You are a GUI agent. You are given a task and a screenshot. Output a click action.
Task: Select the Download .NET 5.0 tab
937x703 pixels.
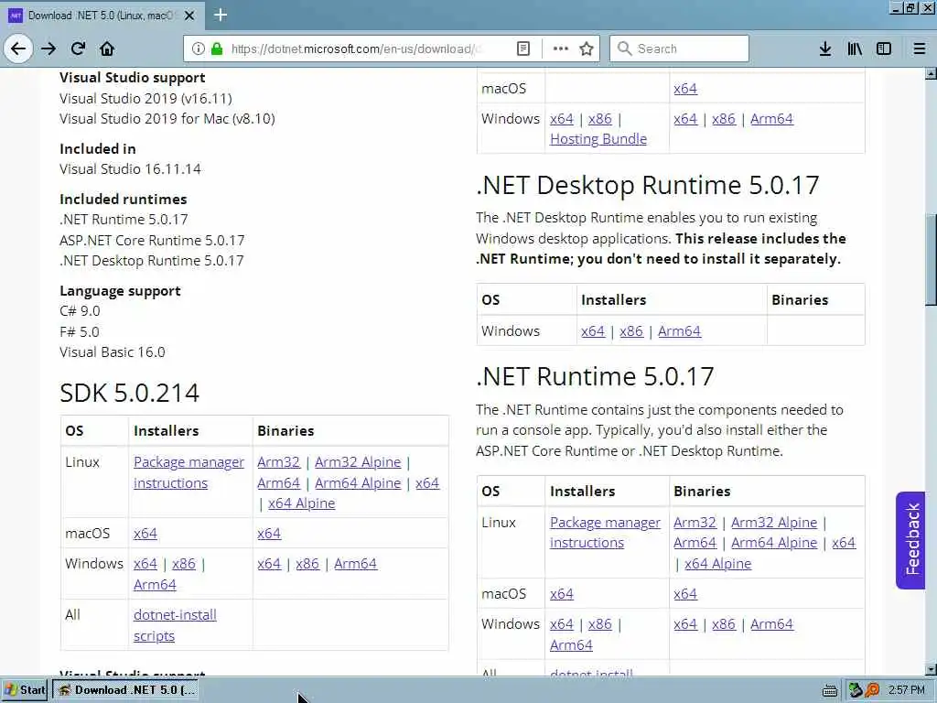click(102, 16)
